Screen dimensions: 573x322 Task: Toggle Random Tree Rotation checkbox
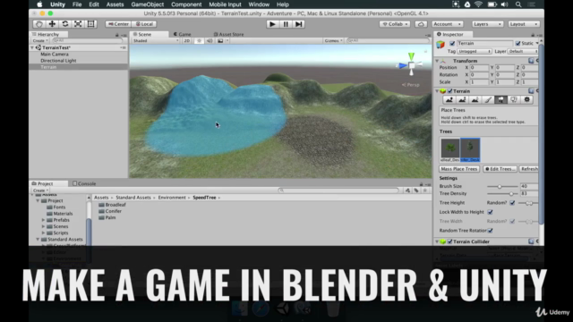pos(490,231)
